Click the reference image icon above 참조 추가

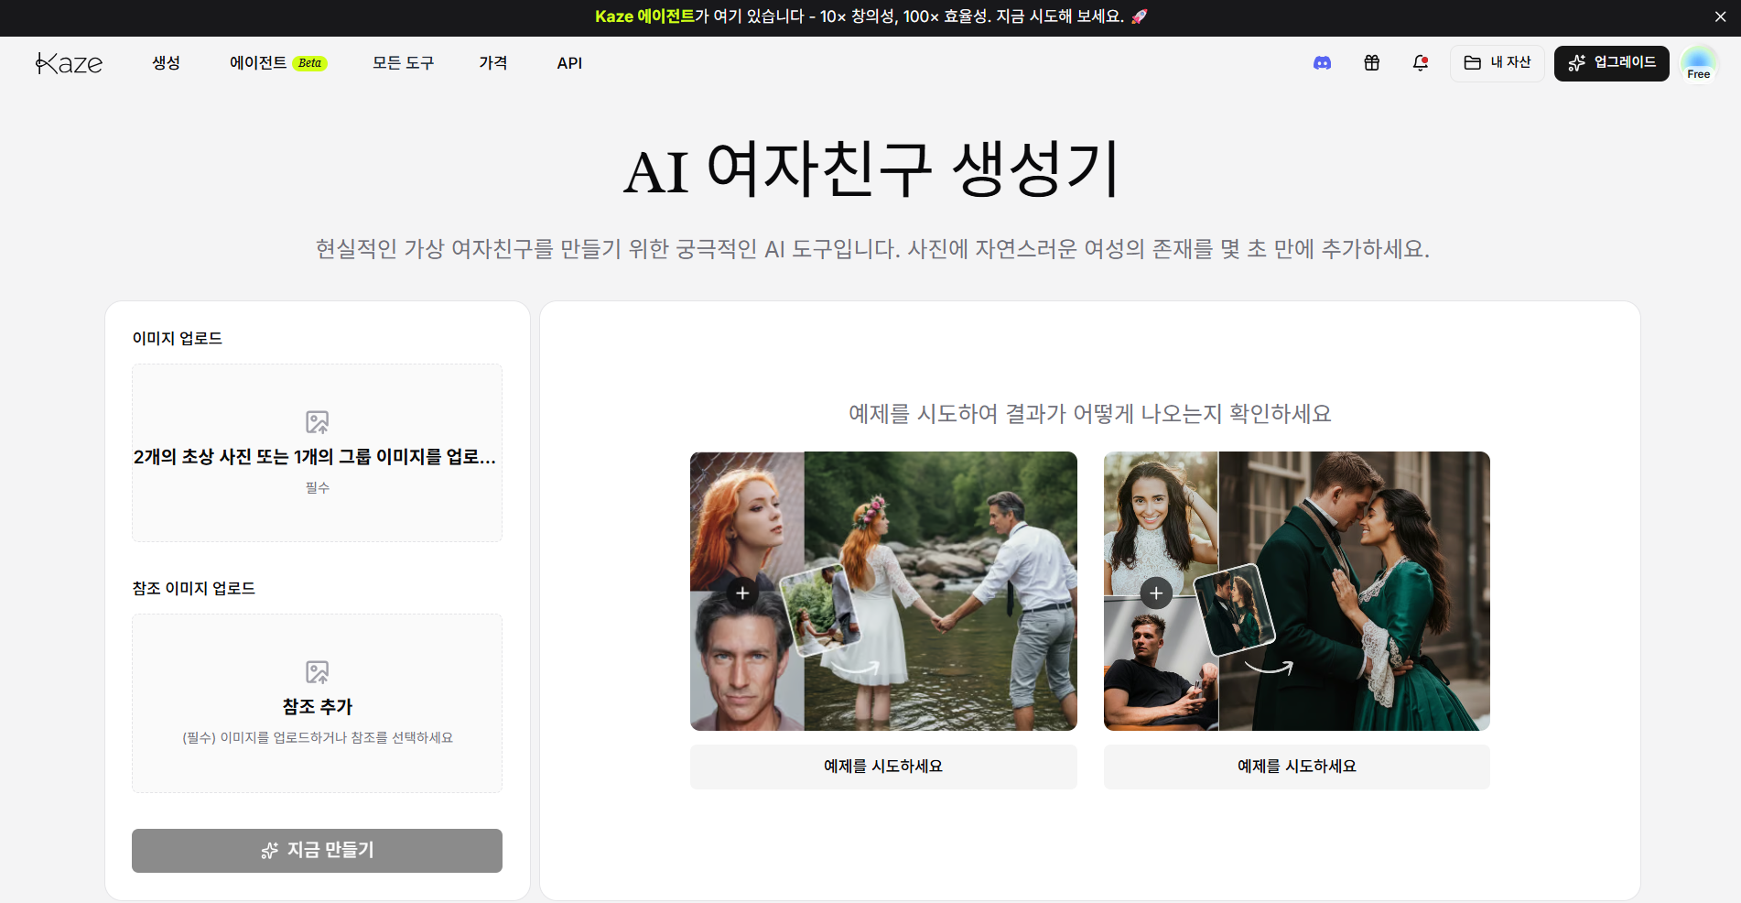click(317, 672)
